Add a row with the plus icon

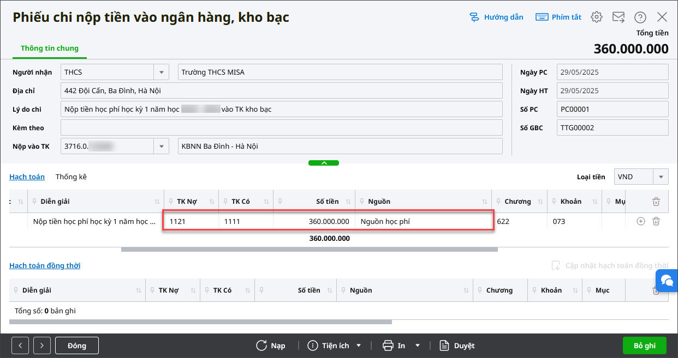(x=641, y=221)
